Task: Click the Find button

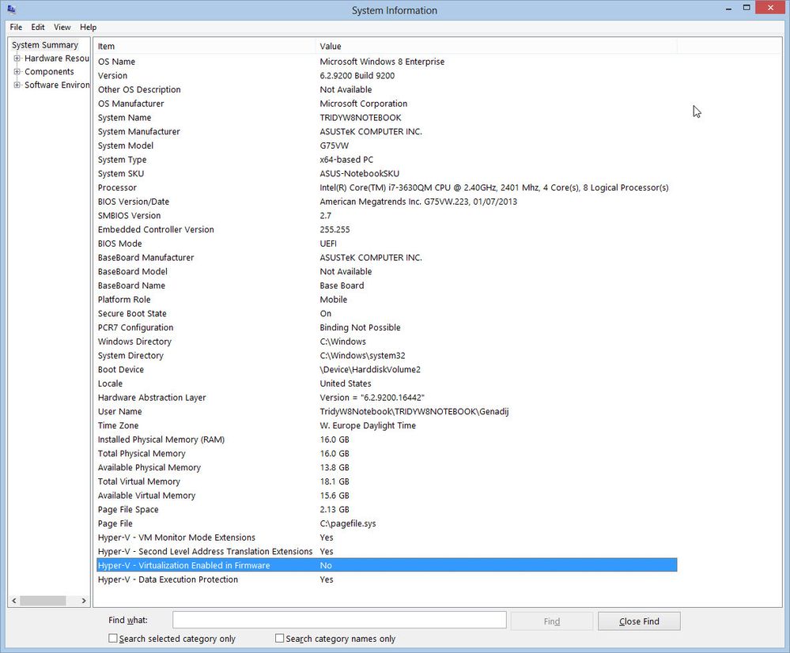Action: pos(552,621)
